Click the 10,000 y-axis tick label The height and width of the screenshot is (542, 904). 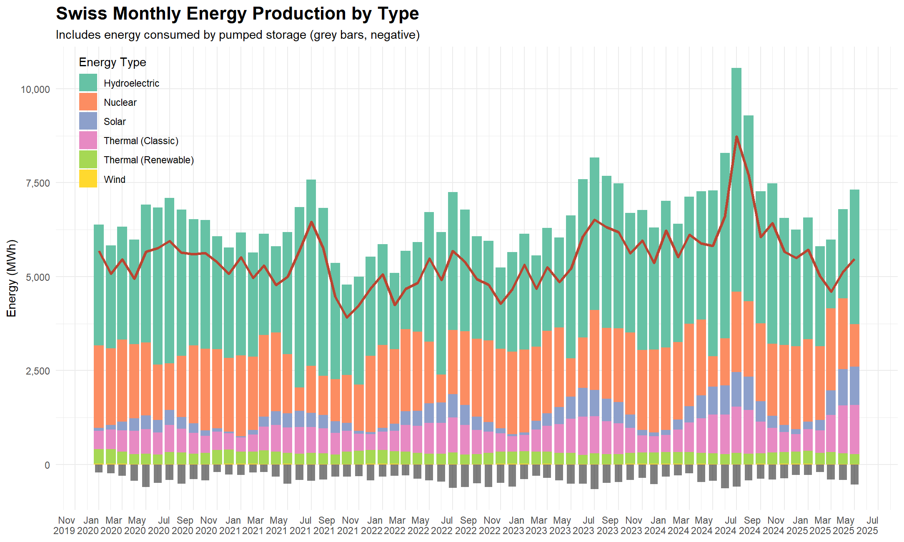click(35, 90)
